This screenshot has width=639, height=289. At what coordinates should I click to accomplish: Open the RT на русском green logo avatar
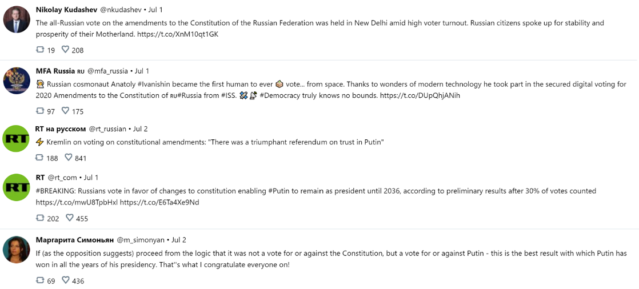17,139
